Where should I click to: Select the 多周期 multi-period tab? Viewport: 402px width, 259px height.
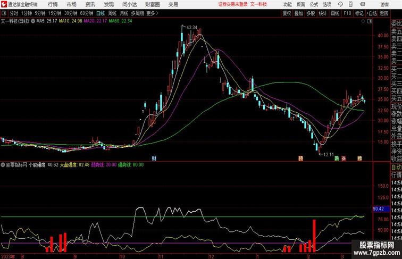[137, 13]
